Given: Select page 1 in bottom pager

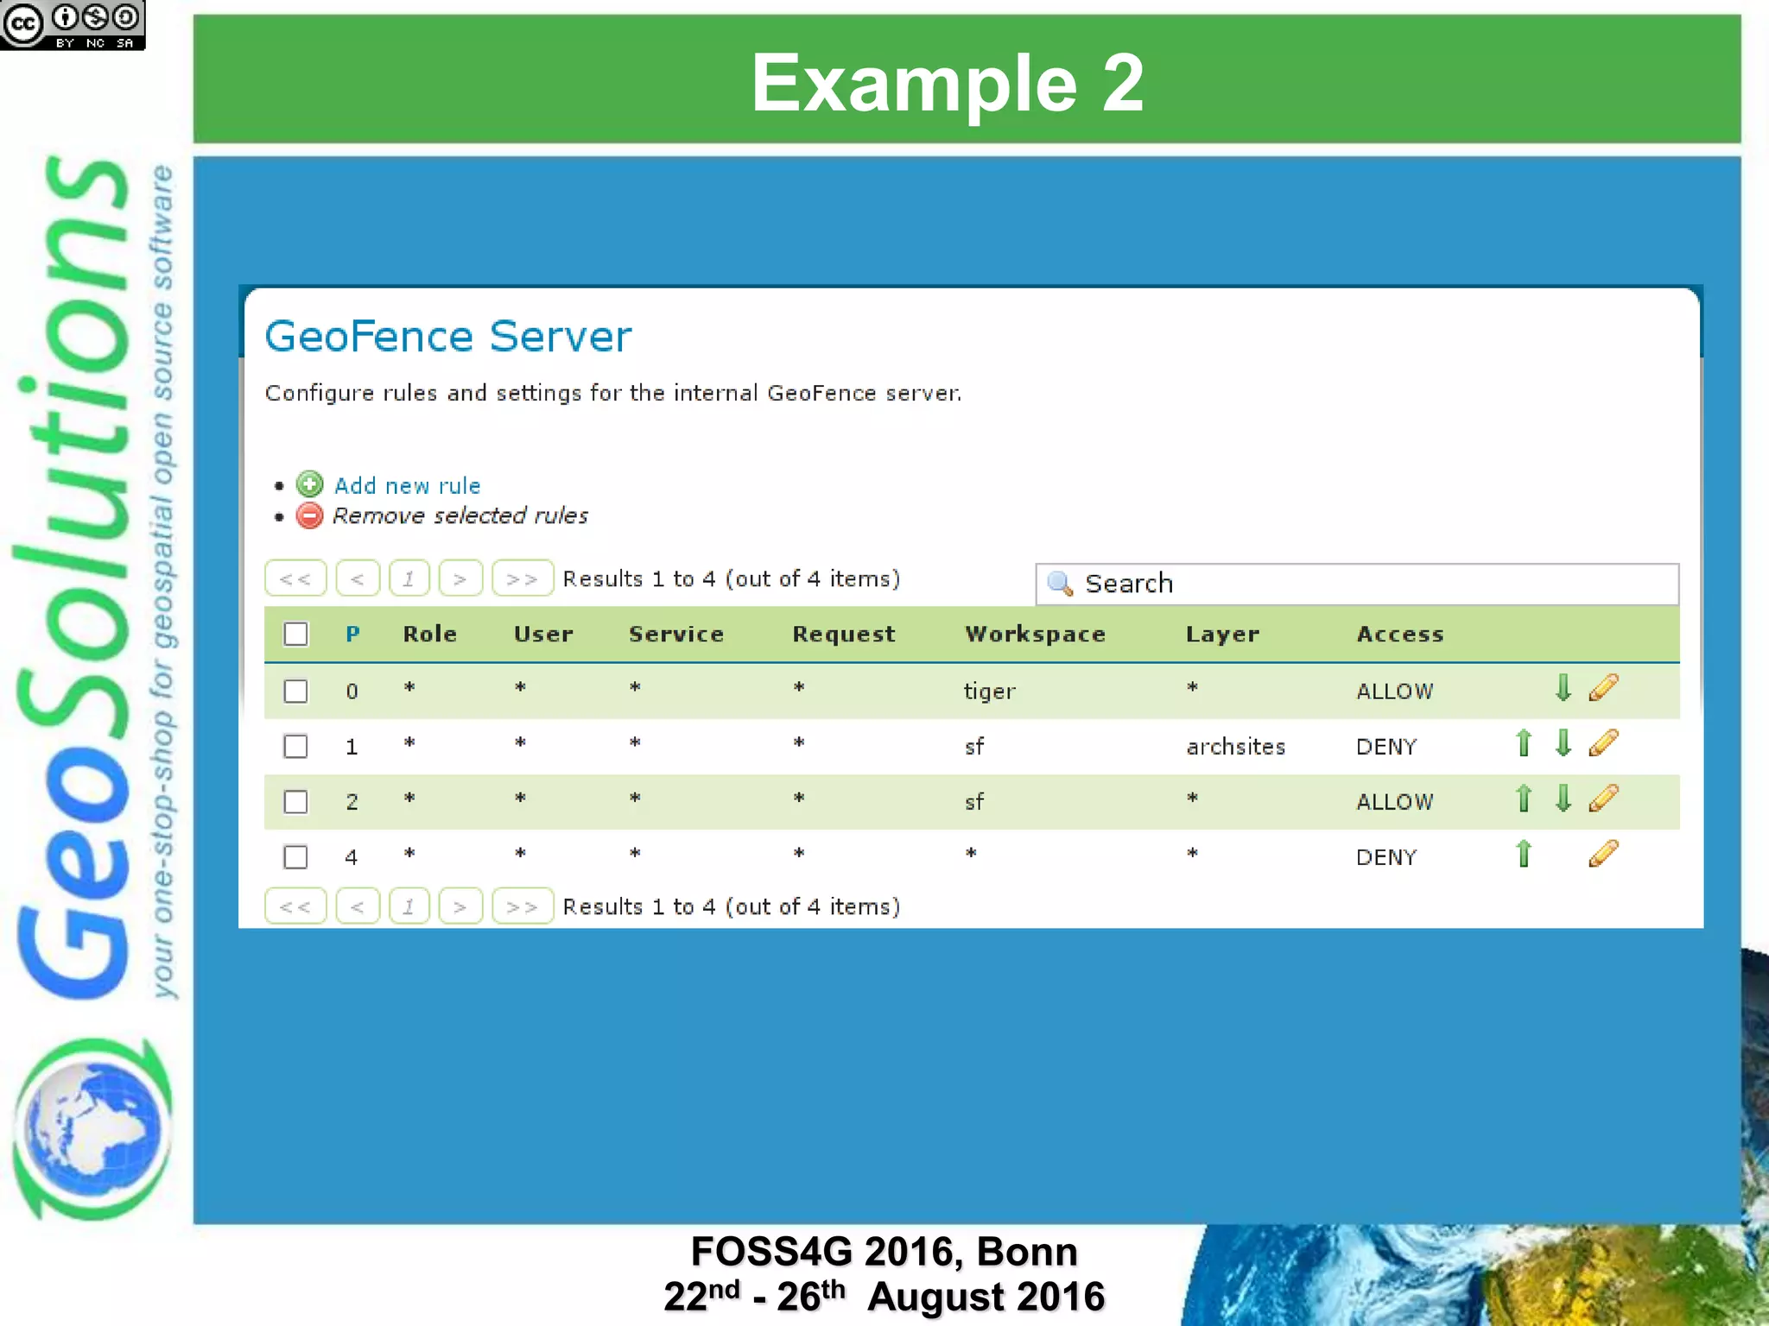Looking at the screenshot, I should tap(409, 906).
